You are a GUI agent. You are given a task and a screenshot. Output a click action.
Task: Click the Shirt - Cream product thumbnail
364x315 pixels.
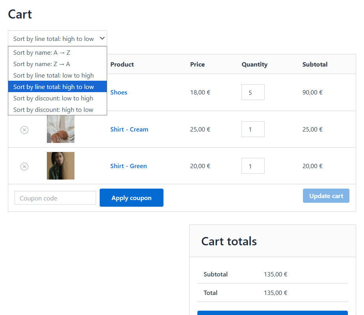click(x=61, y=129)
